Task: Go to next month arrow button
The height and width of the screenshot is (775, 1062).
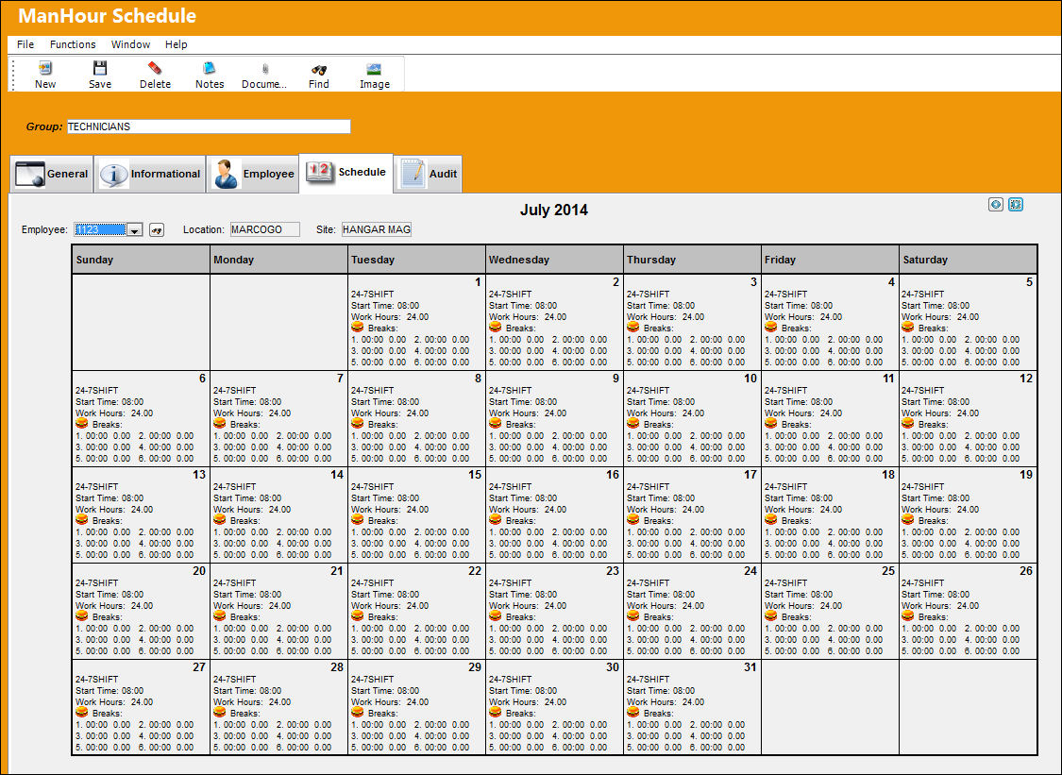Action: click(x=1015, y=205)
